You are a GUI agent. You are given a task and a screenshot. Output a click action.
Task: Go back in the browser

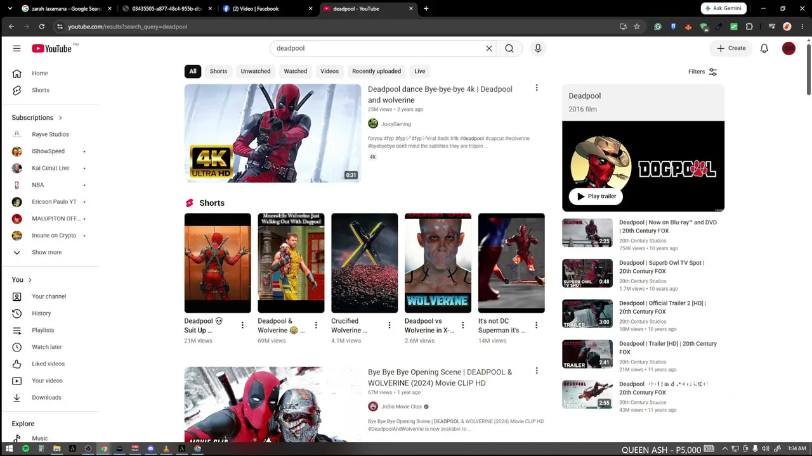(x=11, y=27)
